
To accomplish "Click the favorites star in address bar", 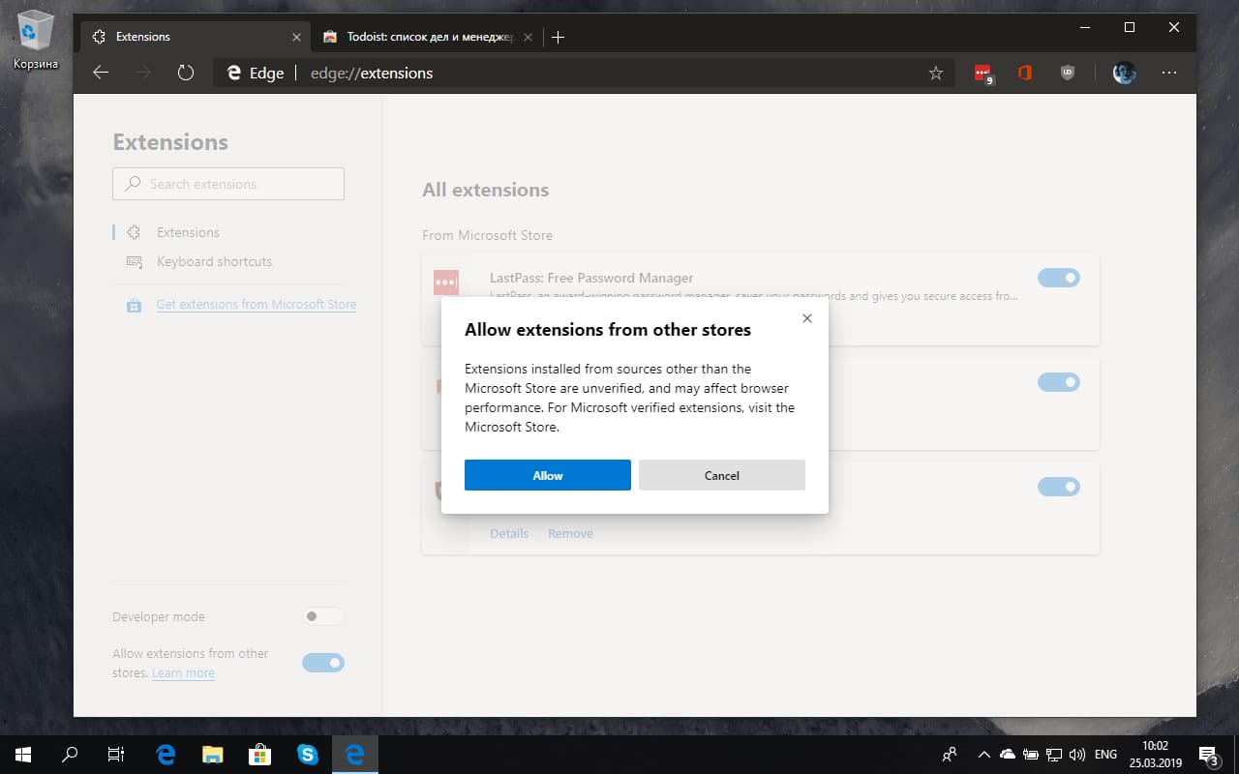I will [935, 73].
